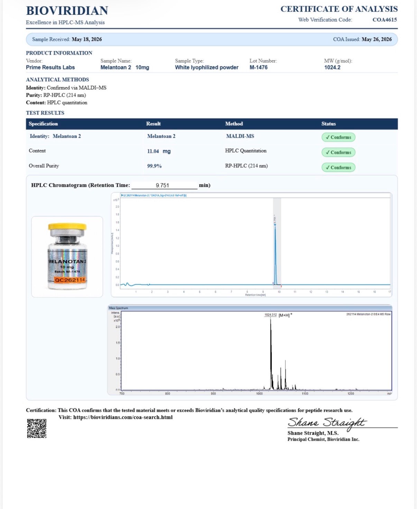Screen dimensions: 417x509
Task: Click the web verification code COA4615
Action: pyautogui.click(x=384, y=20)
